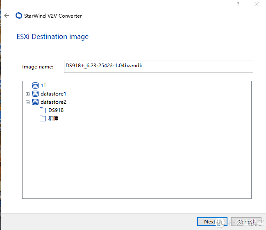Screen dimensions: 266x230
Task: Click the Image name label
Action: [38, 67]
